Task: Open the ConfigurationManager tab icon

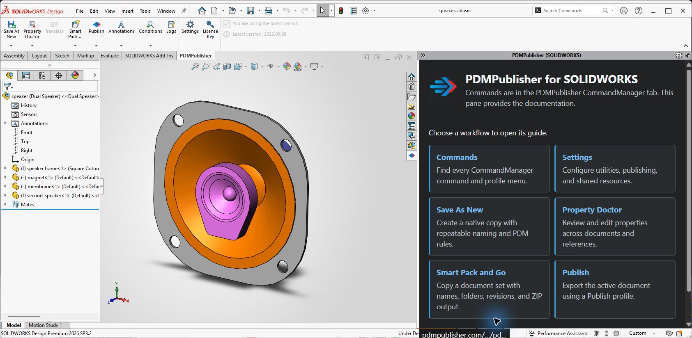Action: pos(42,75)
